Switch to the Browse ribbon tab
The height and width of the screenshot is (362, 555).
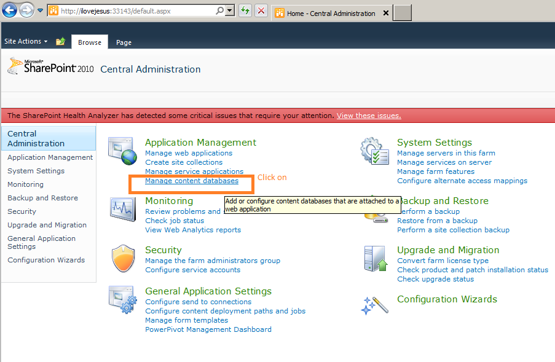click(90, 42)
